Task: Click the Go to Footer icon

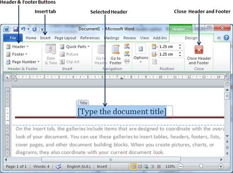Action: pos(116,54)
